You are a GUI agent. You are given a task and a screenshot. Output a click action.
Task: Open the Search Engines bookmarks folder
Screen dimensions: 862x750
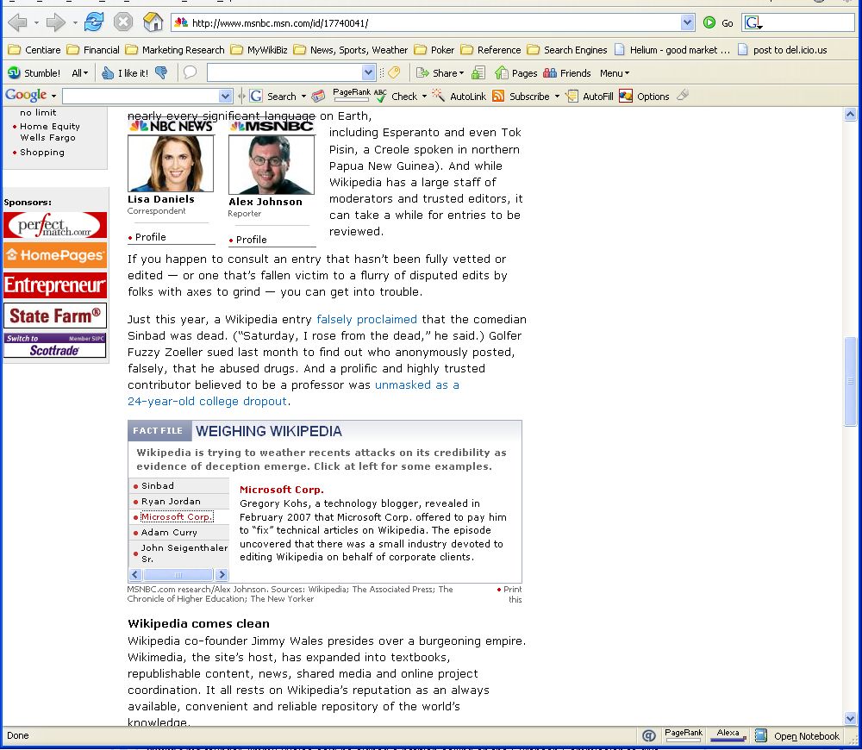[x=567, y=50]
